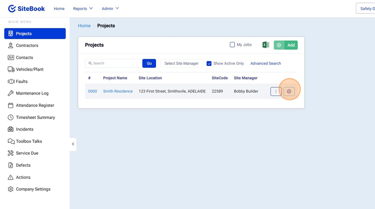Enable the My Jobs checkbox

pyautogui.click(x=232, y=45)
